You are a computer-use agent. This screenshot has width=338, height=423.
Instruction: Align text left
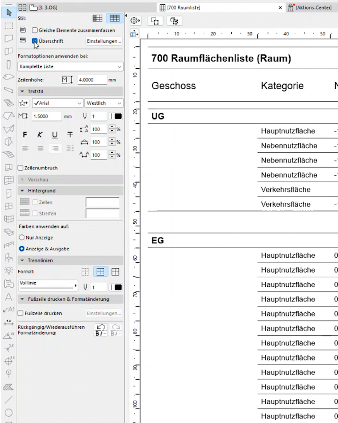(x=25, y=148)
